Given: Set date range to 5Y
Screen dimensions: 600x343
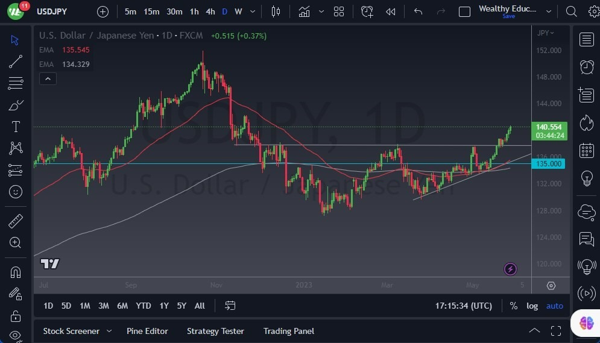Looking at the screenshot, I should pos(182,306).
